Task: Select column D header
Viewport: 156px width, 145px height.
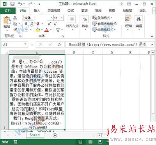Action: (x=112, y=53)
